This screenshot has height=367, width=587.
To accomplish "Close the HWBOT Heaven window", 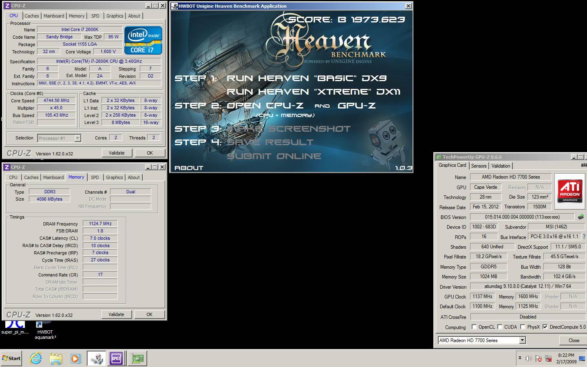I will pyautogui.click(x=408, y=6).
